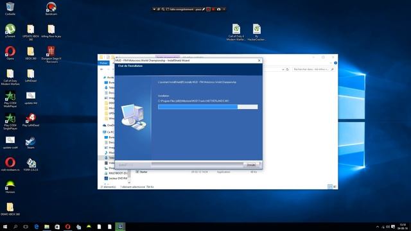Select the By HackerCracker torrent file
The height and width of the screenshot is (231, 411).
click(x=257, y=32)
